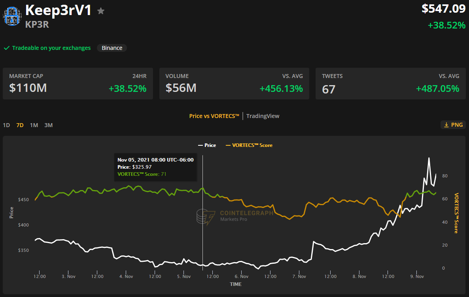Select the 67 tweets count

pos(329,89)
